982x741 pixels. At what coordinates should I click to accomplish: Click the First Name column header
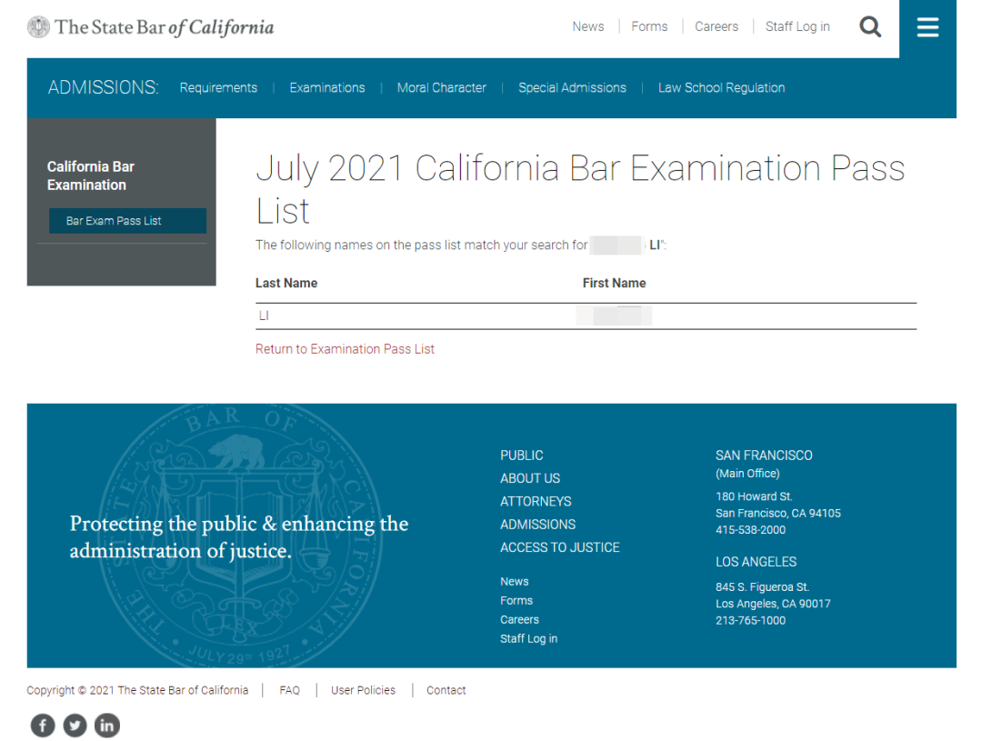pyautogui.click(x=614, y=283)
